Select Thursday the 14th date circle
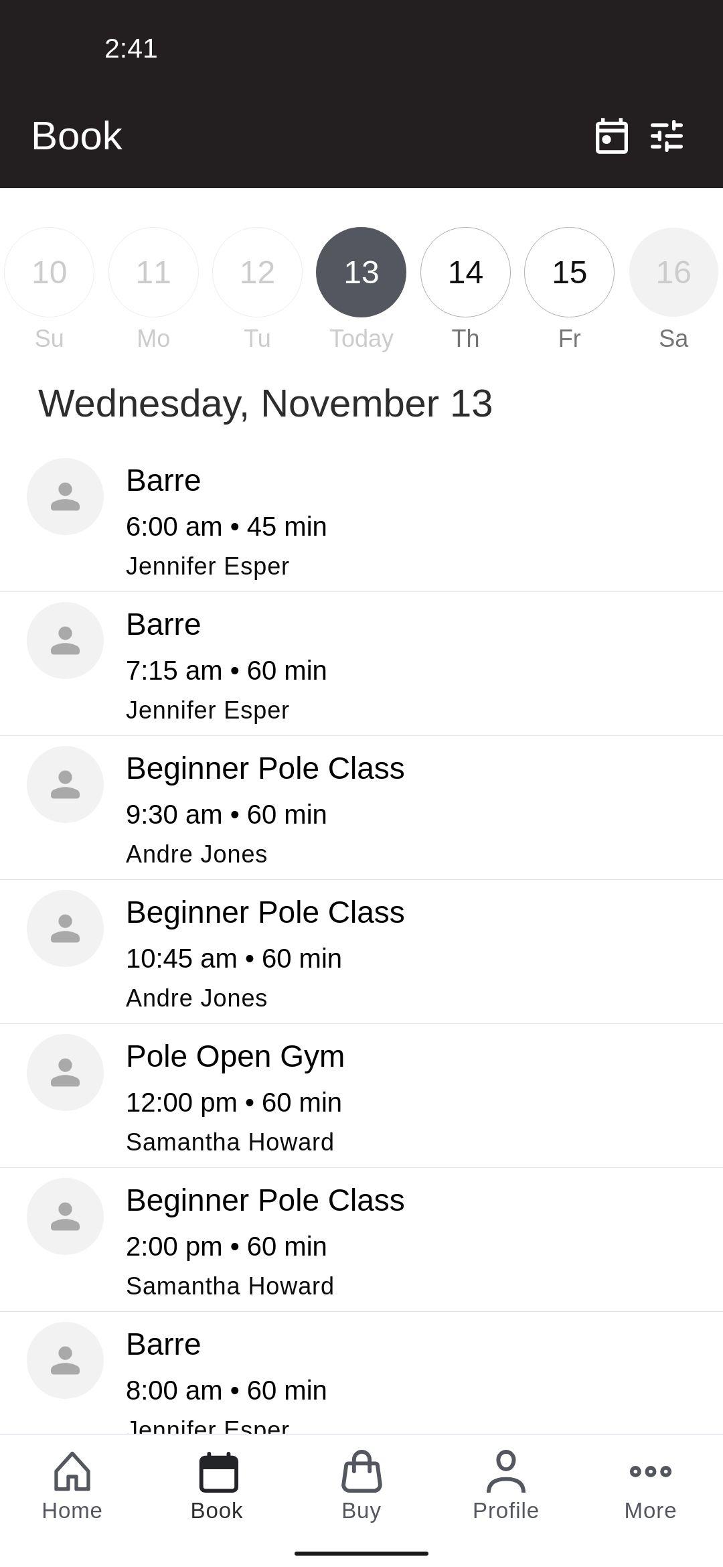Image resolution: width=723 pixels, height=1567 pixels. click(x=465, y=272)
